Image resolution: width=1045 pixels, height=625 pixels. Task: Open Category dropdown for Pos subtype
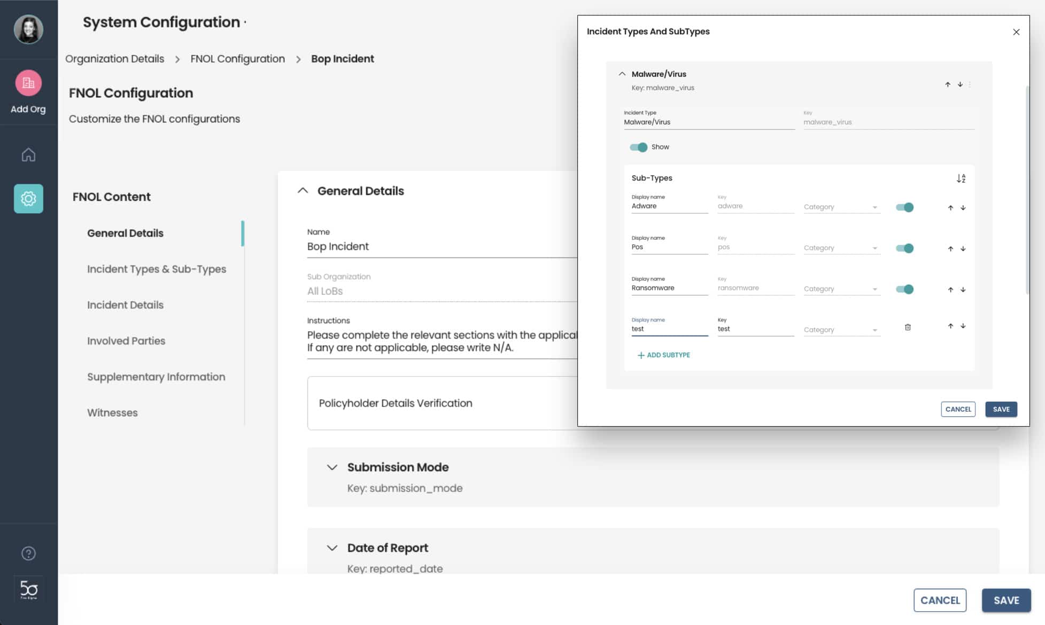coord(841,248)
